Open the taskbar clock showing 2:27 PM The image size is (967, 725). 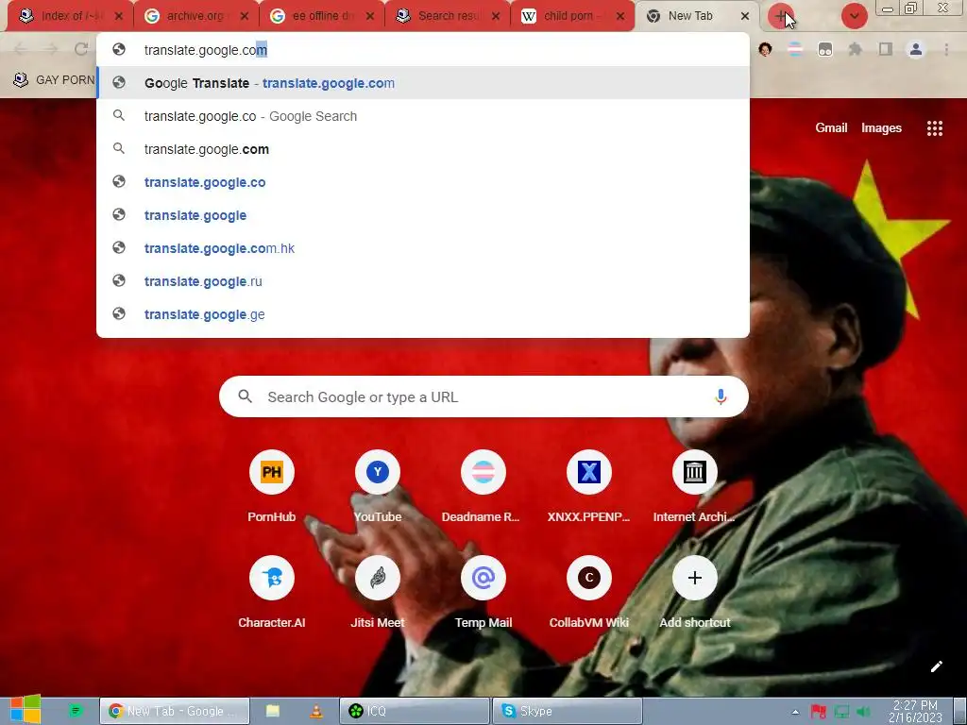[x=915, y=711]
